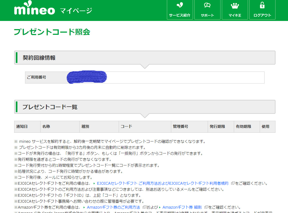The height and width of the screenshot is (213, 288).
Task: Click external-link icon after Amazonギフト券 細則
Action: 206,207
